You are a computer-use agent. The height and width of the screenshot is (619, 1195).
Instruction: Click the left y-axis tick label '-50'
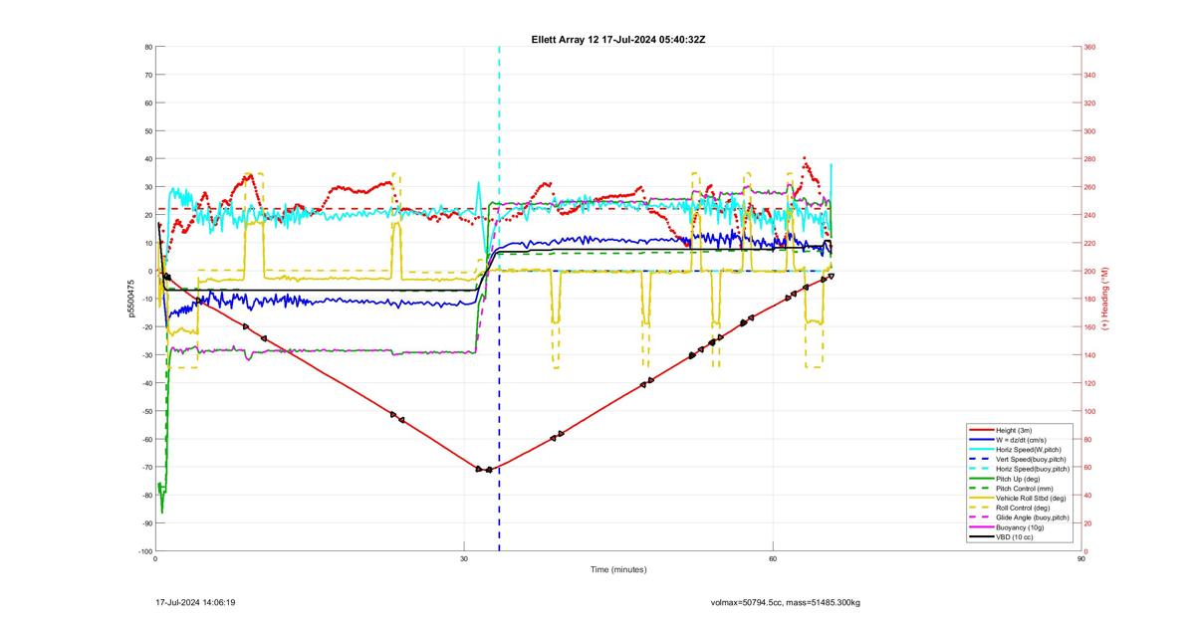click(146, 411)
